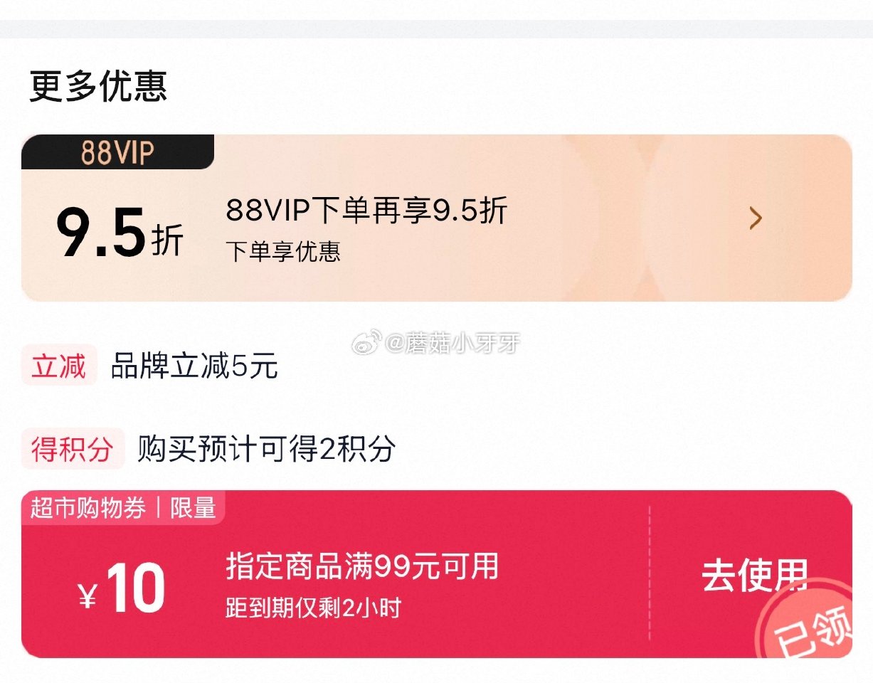Screen dimensions: 873x683
Task: Tap 购买预计可得2积分 points info
Action: pos(266,449)
